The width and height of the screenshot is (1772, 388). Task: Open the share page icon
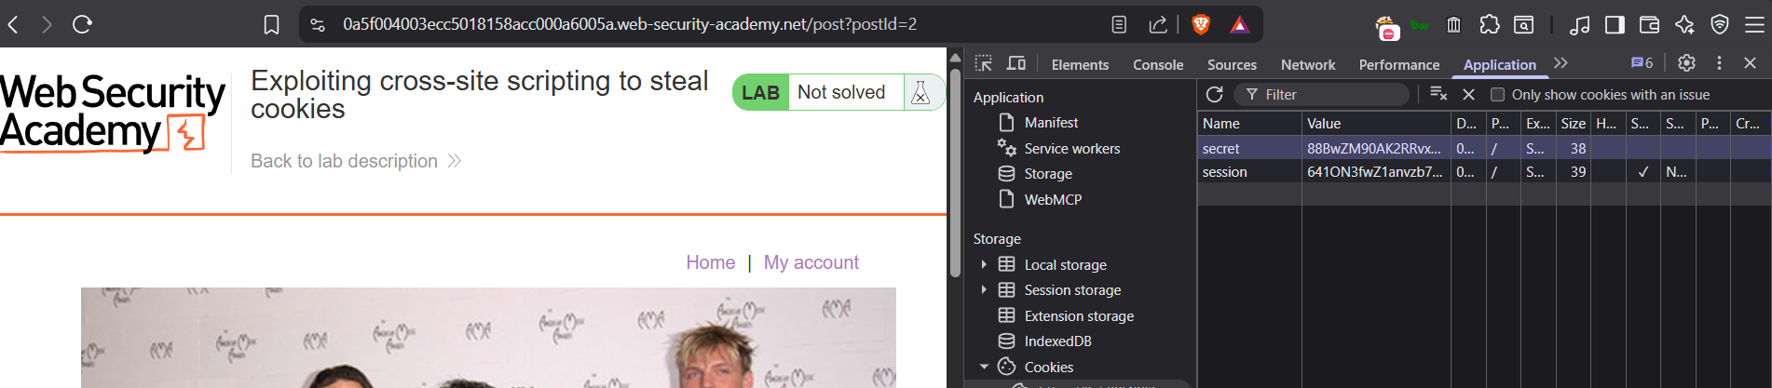[x=1158, y=24]
